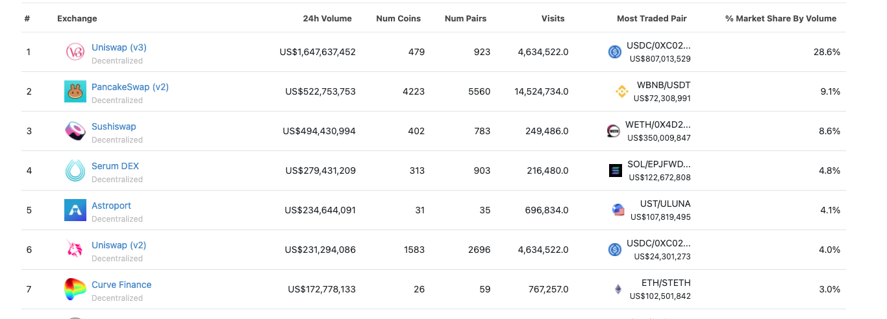
Task: Sort table by 24h Volume column
Action: (x=327, y=18)
